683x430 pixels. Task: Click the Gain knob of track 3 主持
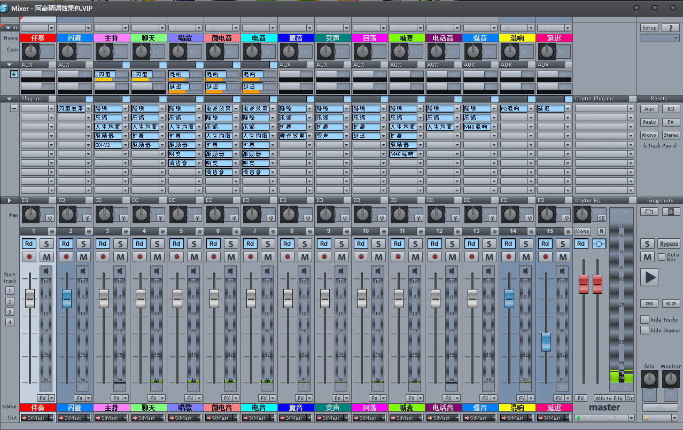point(105,51)
